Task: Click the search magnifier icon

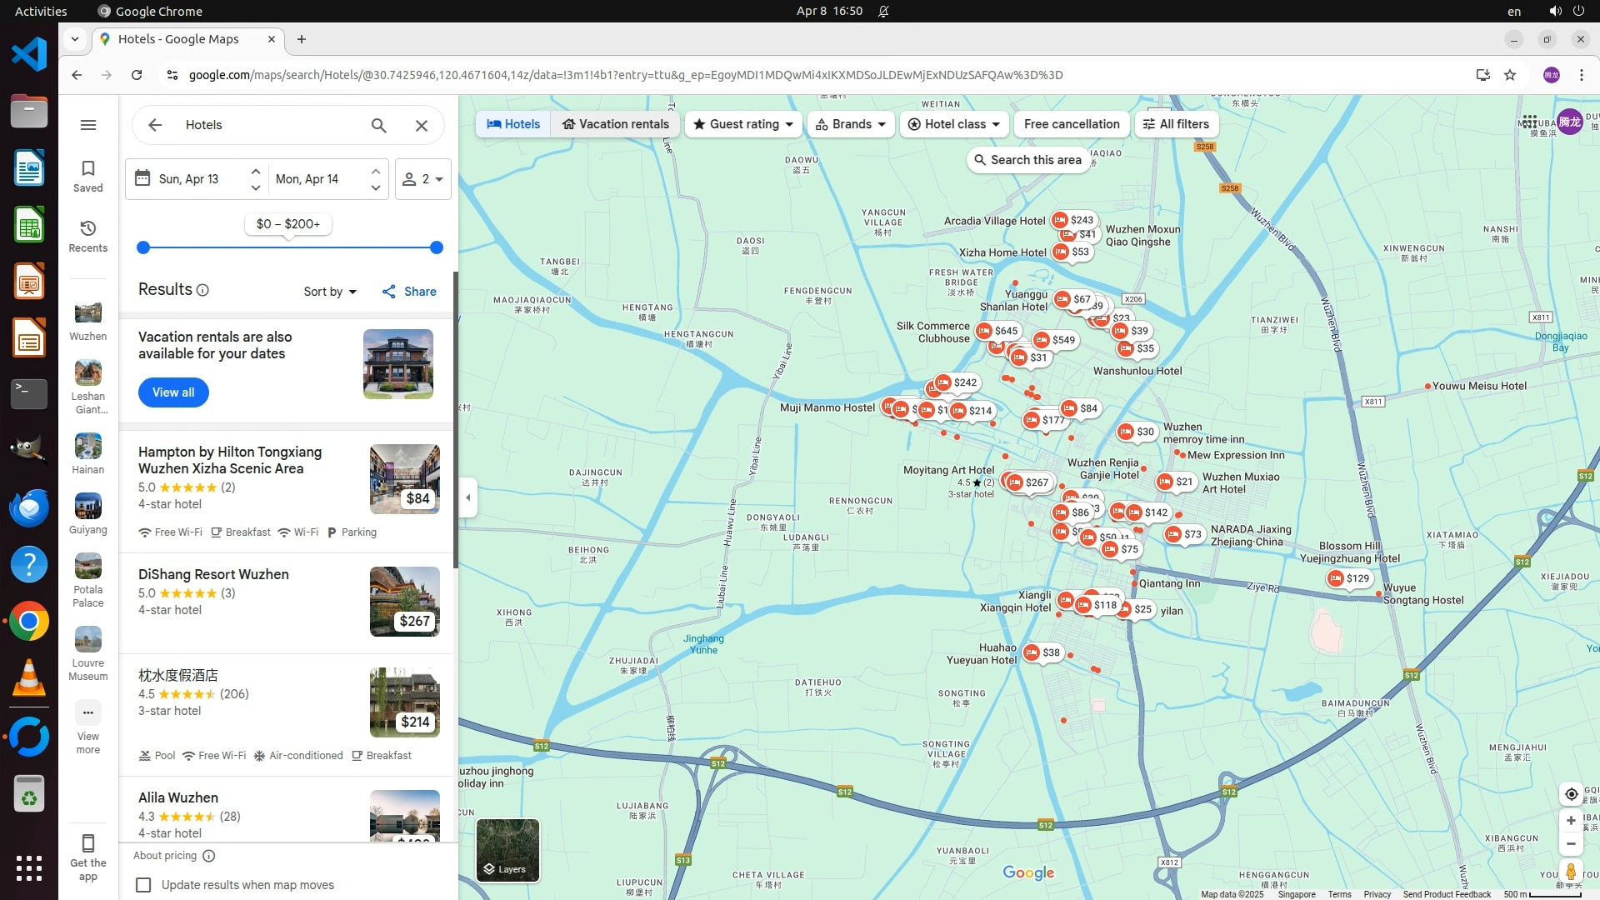Action: (379, 125)
